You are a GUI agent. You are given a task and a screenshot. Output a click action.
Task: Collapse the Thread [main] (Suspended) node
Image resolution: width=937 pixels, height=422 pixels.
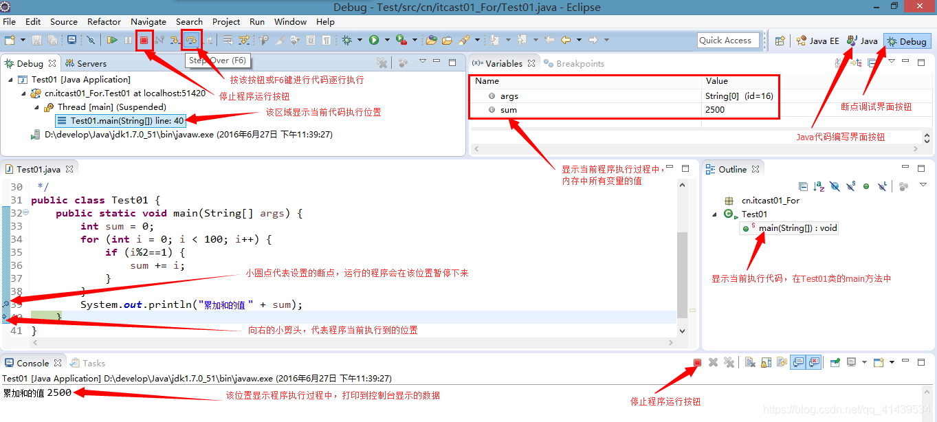coord(37,107)
